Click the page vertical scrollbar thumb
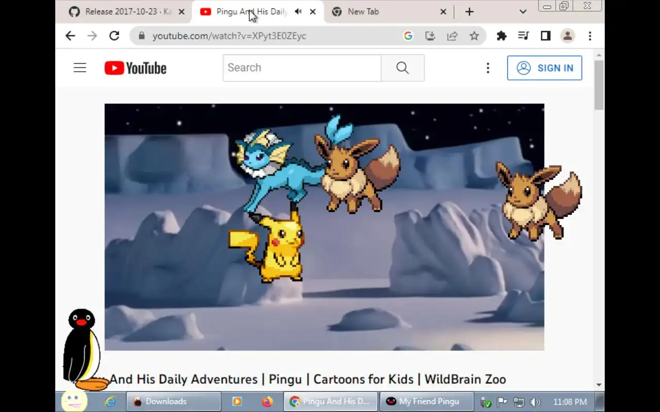The image size is (660, 412). tap(599, 85)
